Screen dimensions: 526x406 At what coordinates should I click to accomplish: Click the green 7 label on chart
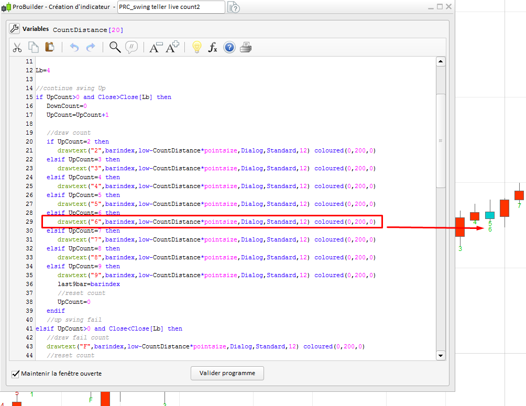[x=519, y=205]
